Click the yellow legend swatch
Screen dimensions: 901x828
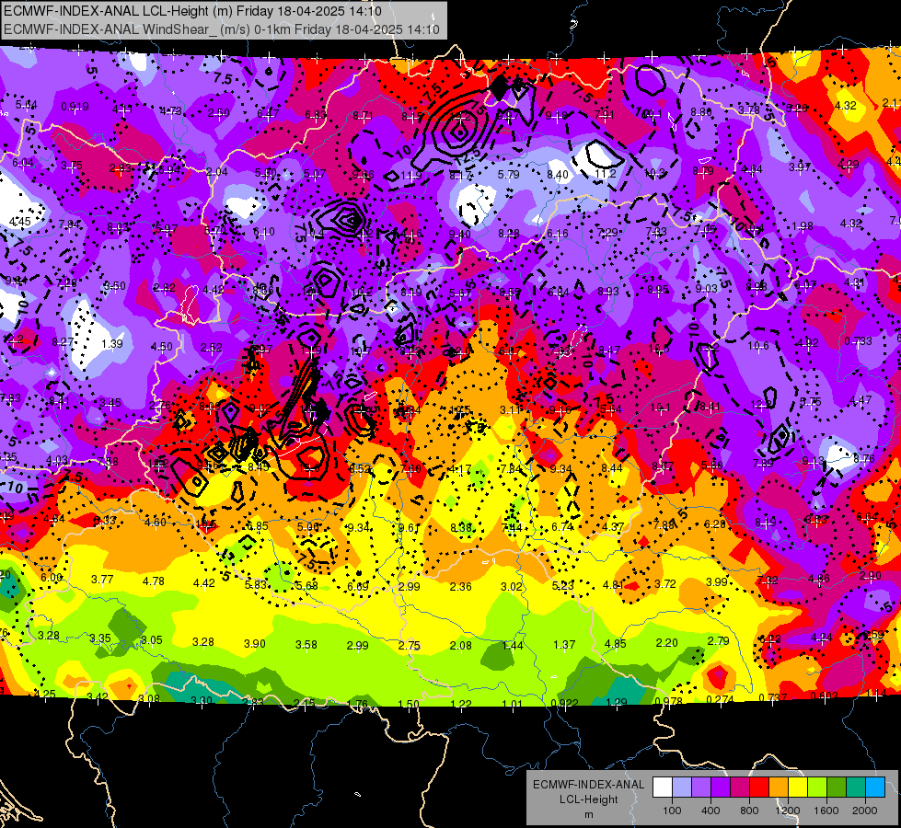click(x=798, y=788)
